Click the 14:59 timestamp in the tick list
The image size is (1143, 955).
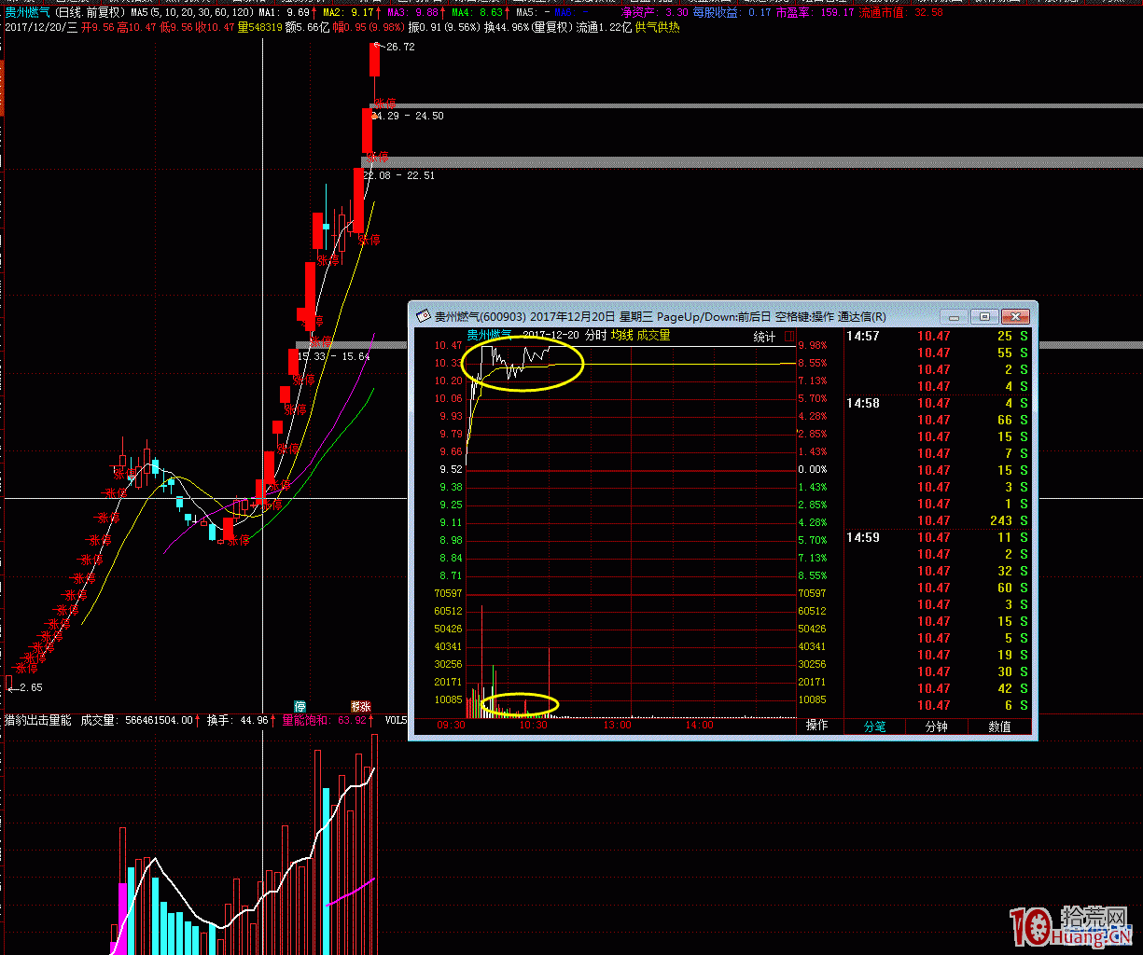pyautogui.click(x=863, y=537)
